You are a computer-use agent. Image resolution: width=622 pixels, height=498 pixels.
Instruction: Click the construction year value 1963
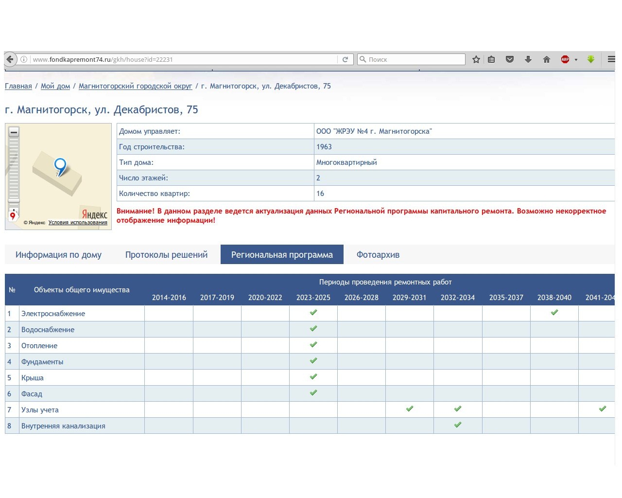(x=324, y=147)
